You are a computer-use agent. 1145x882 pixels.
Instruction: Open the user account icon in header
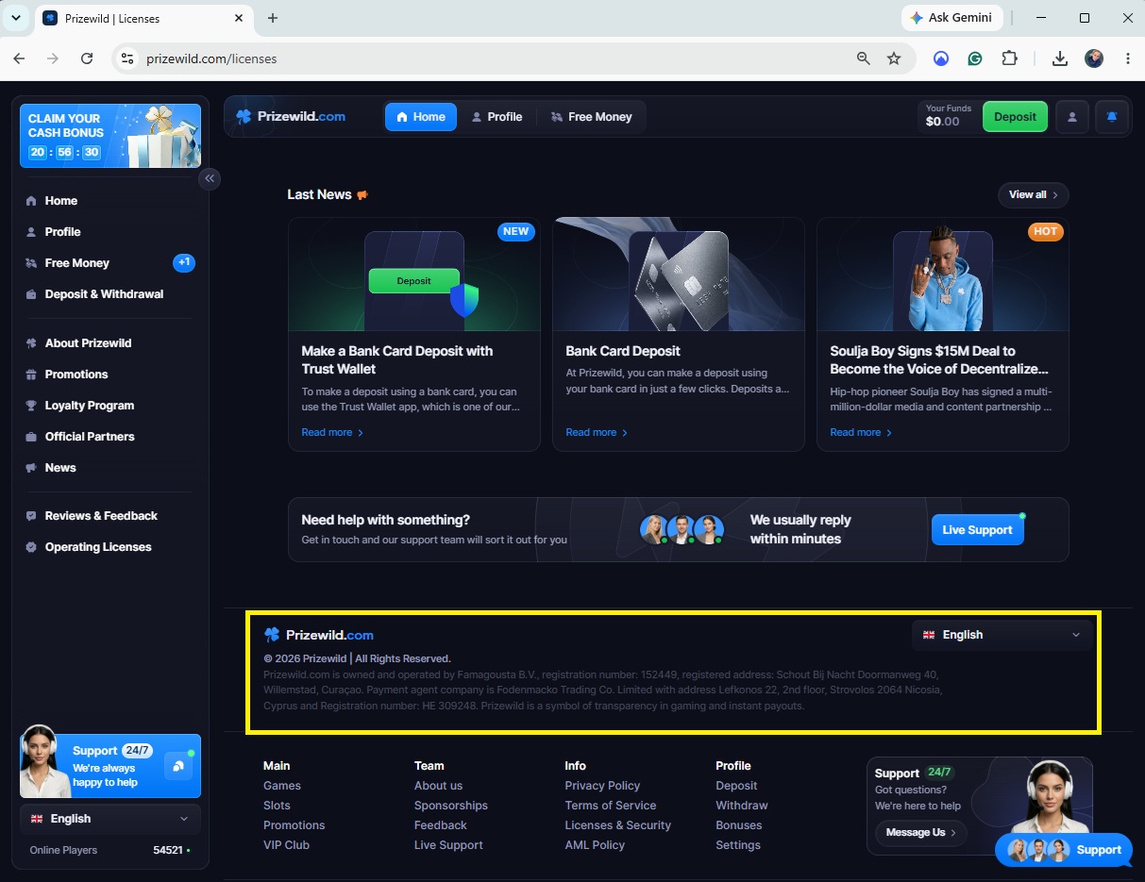pos(1072,117)
